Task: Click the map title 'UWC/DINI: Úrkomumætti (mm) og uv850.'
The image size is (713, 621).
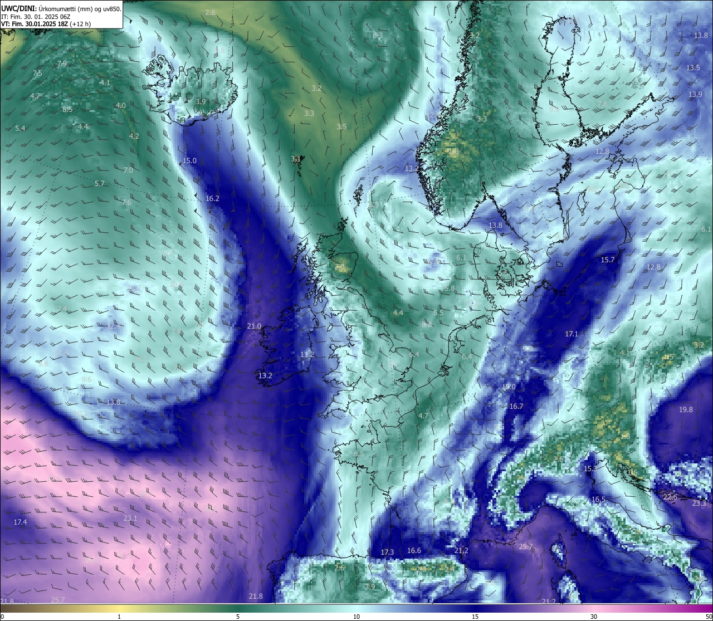Action: point(61,8)
